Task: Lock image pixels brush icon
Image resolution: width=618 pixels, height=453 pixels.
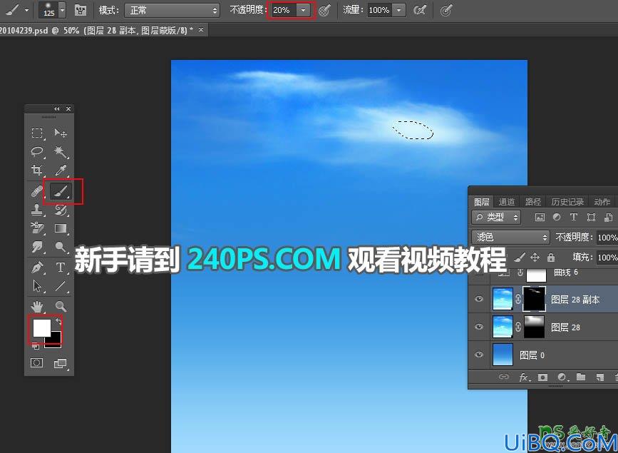Action: tap(520, 258)
